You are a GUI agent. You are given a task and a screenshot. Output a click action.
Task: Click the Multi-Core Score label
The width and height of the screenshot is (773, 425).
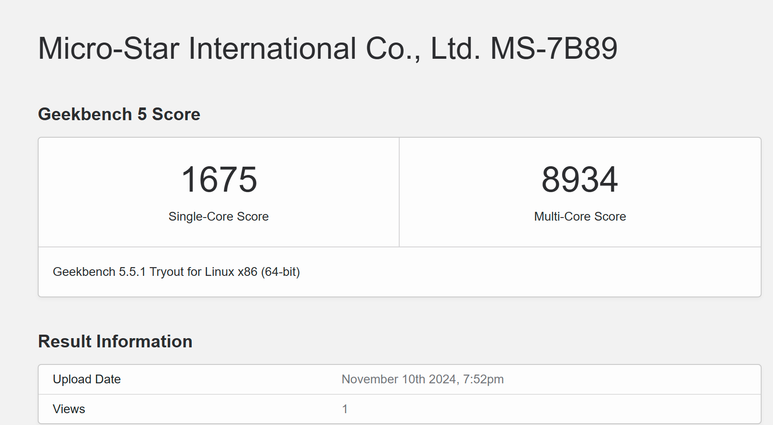coord(580,216)
